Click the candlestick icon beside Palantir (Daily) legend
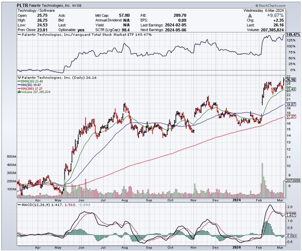 19,77
